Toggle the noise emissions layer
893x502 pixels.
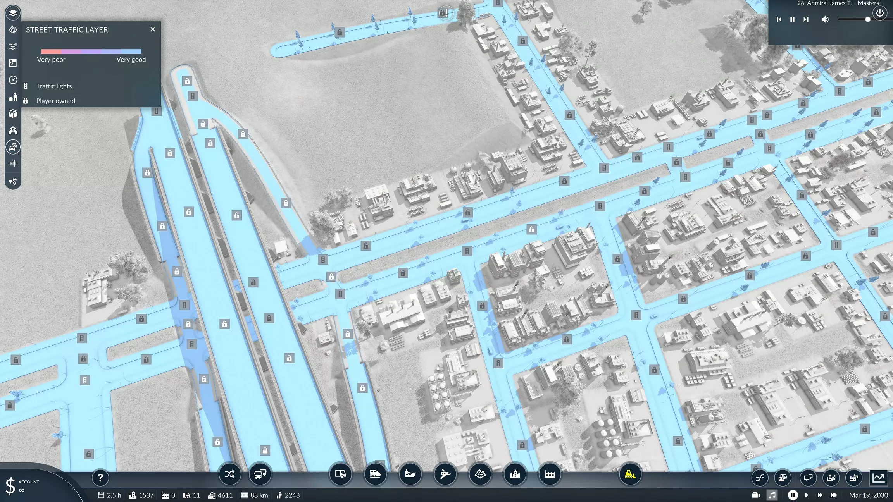point(13,163)
